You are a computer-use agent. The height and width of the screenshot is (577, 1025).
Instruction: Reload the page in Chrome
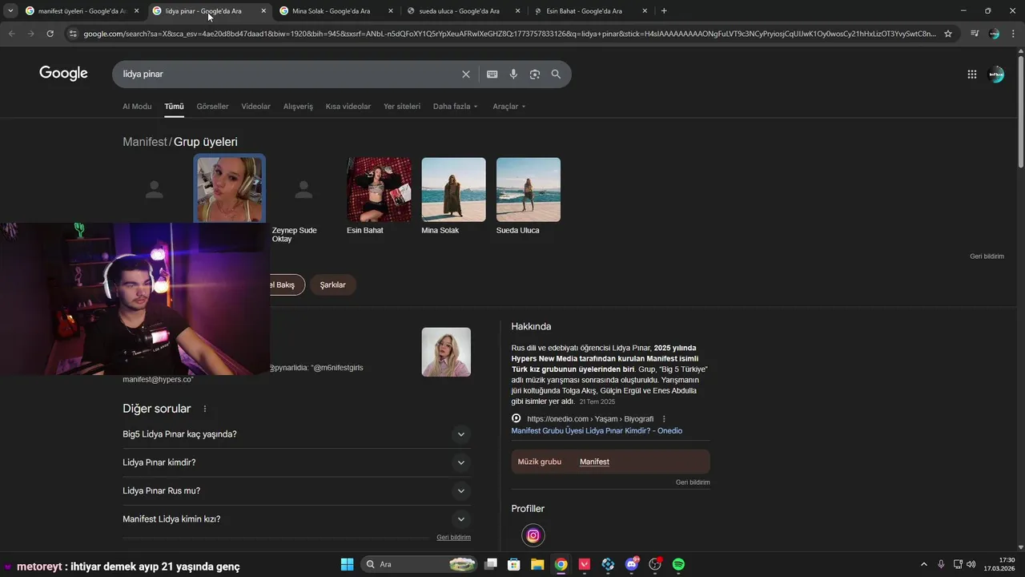click(50, 34)
